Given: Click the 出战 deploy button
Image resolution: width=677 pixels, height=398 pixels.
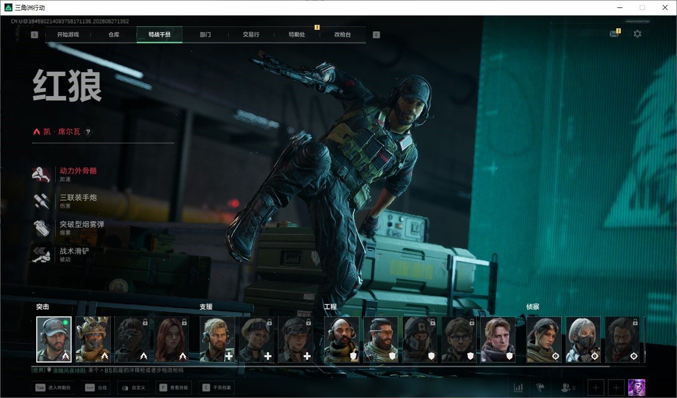Looking at the screenshot, I should 95,388.
